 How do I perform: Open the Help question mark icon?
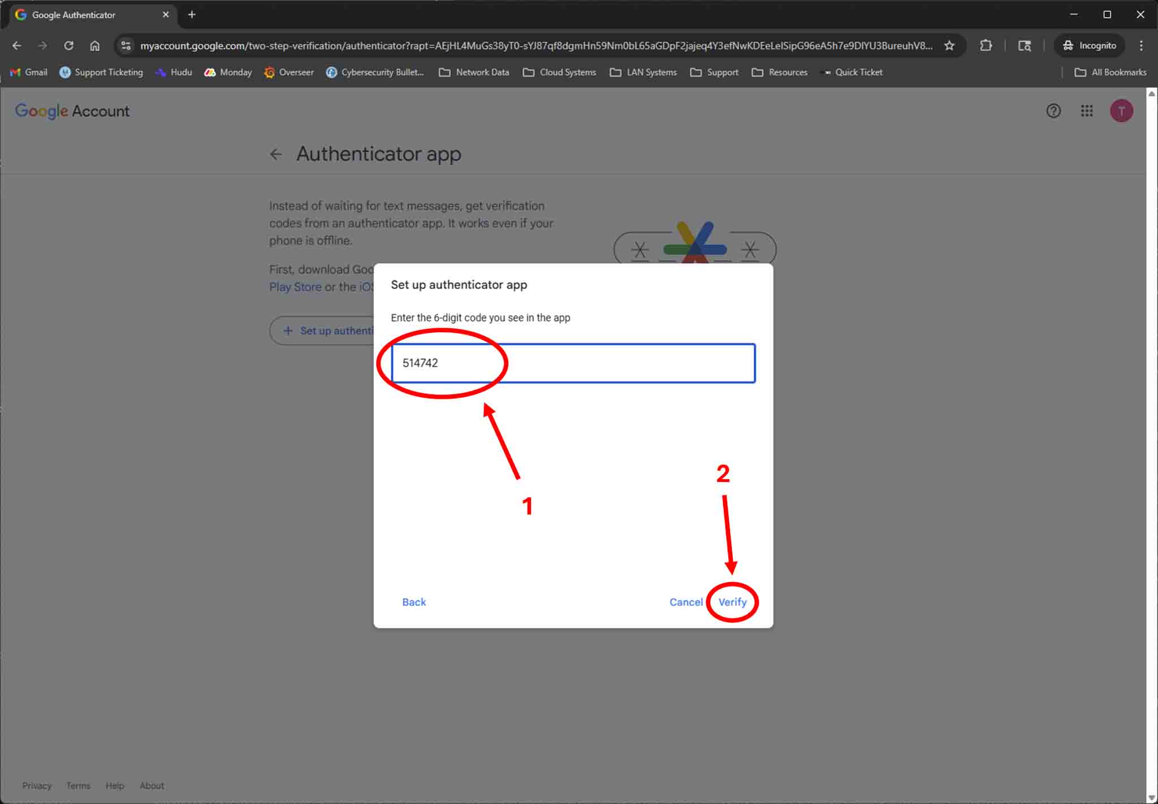click(x=1053, y=111)
